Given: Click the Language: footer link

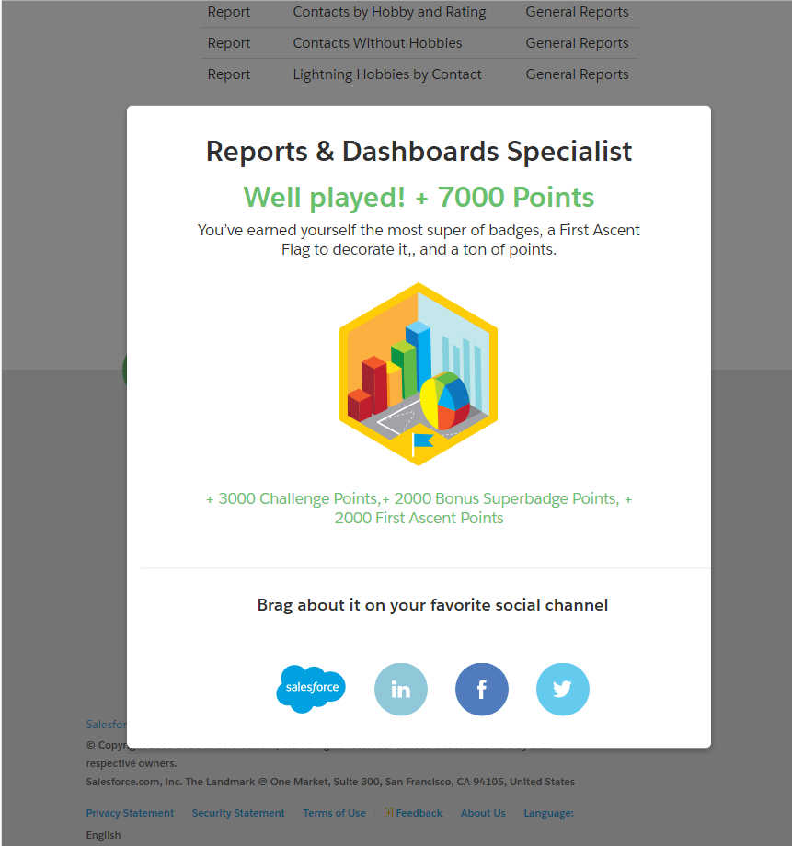Looking at the screenshot, I should (548, 813).
